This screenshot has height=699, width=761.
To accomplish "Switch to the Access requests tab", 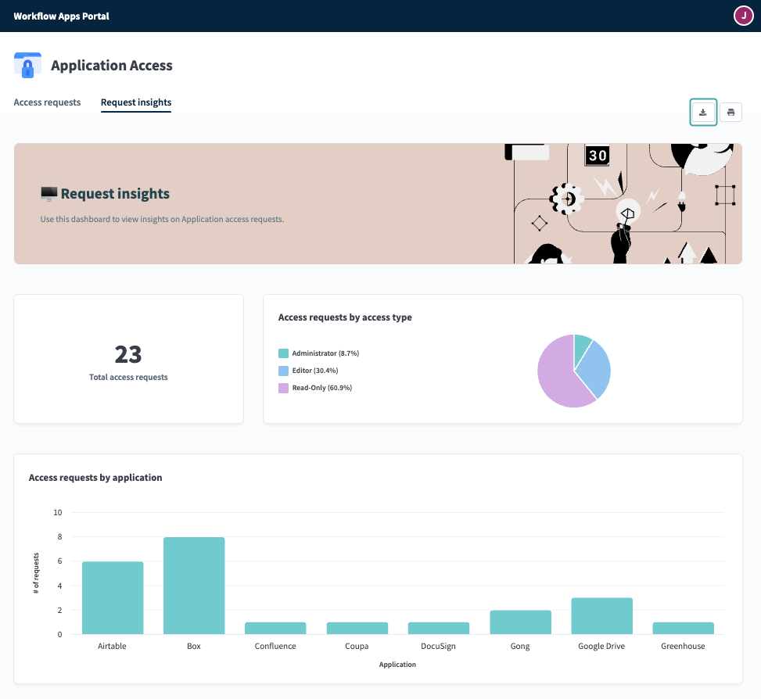I will [x=47, y=102].
